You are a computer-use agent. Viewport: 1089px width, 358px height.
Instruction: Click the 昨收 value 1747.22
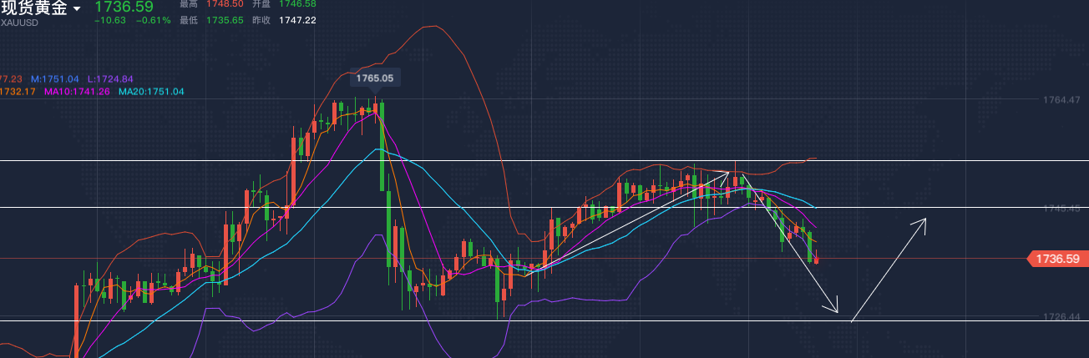click(x=296, y=20)
